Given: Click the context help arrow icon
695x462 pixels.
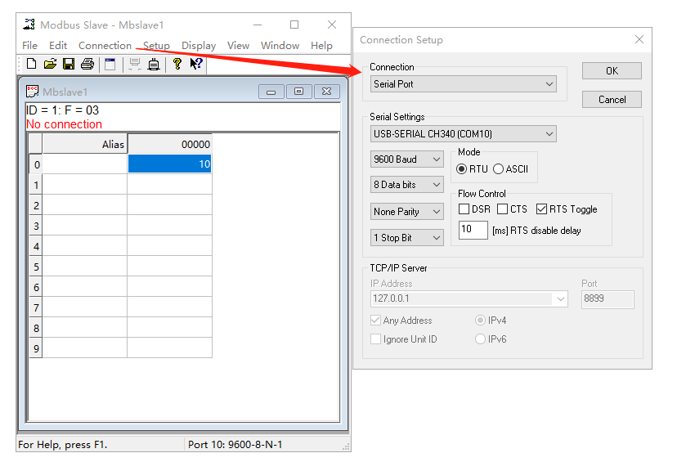Looking at the screenshot, I should click(196, 64).
